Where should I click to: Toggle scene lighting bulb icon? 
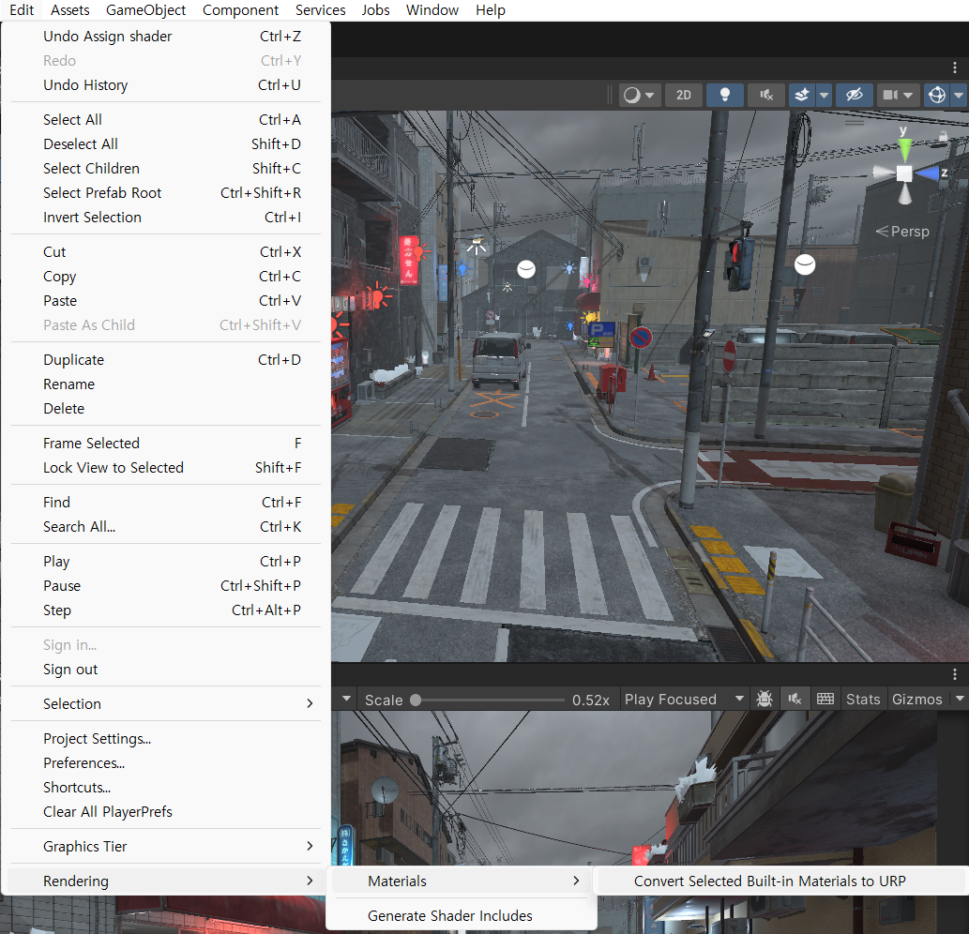(x=725, y=95)
